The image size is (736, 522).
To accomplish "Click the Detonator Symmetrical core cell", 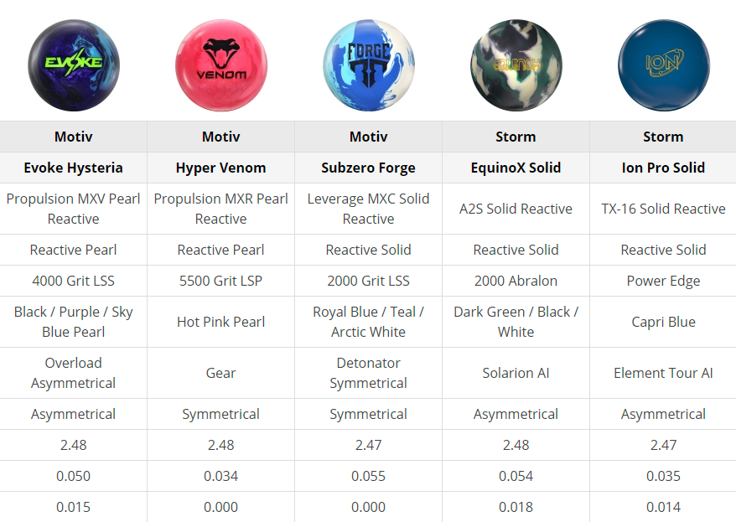I will [x=369, y=373].
